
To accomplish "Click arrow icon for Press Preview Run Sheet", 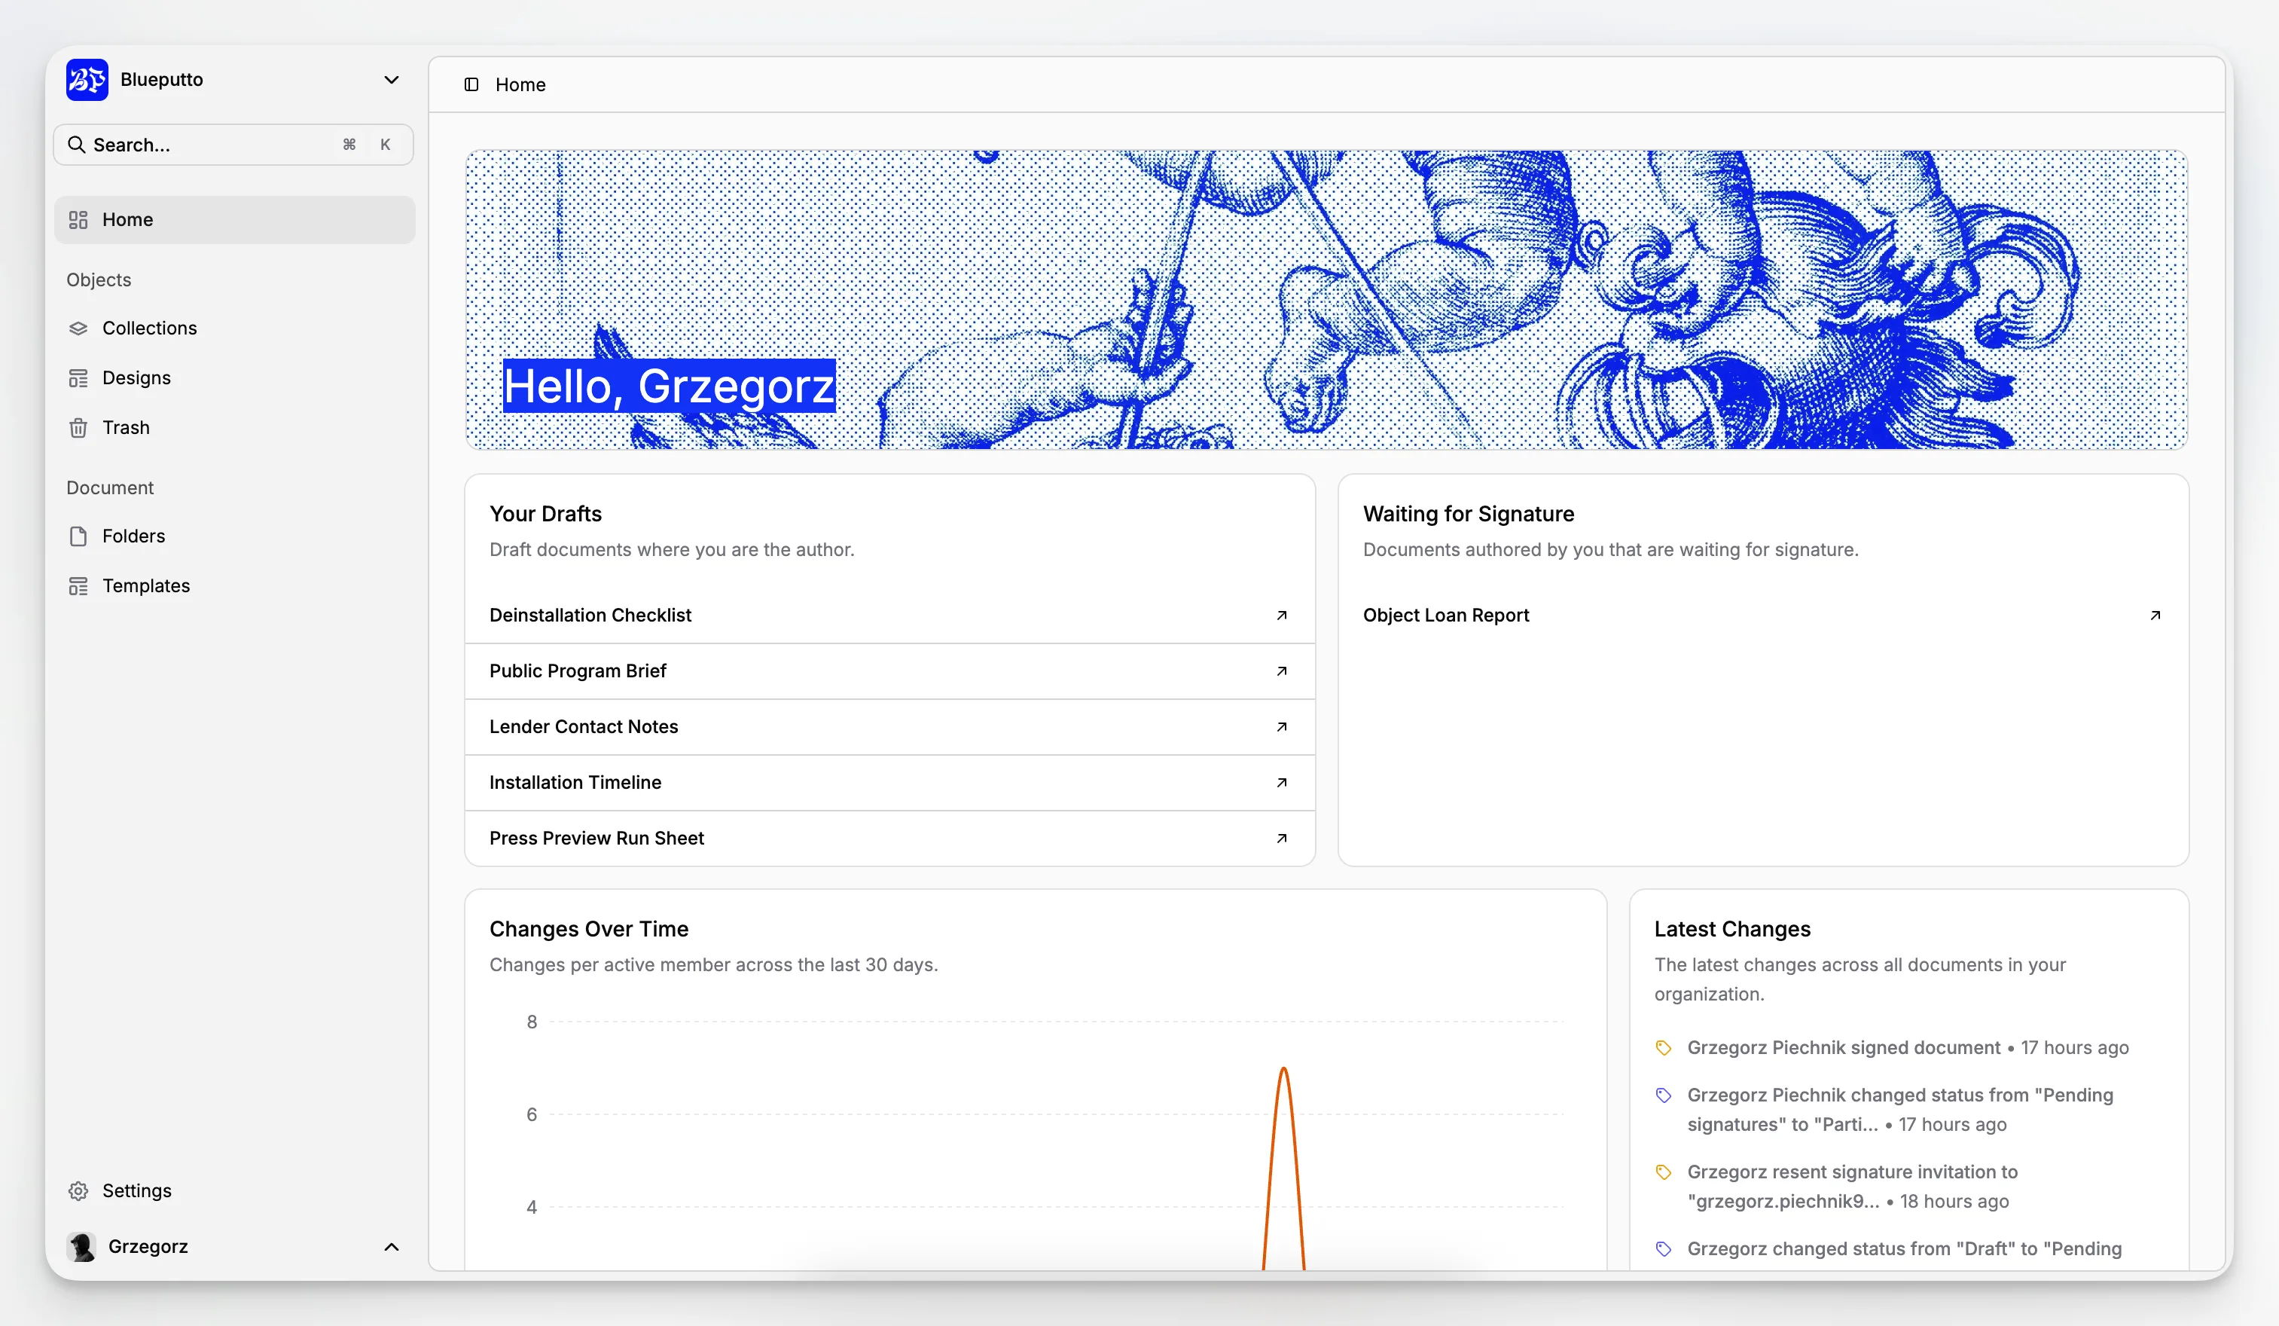I will (x=1280, y=839).
